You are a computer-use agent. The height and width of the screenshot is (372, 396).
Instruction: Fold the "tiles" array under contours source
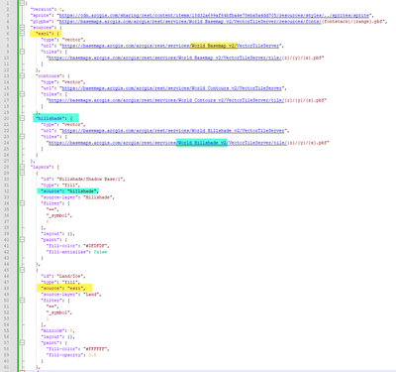[x=22, y=94]
